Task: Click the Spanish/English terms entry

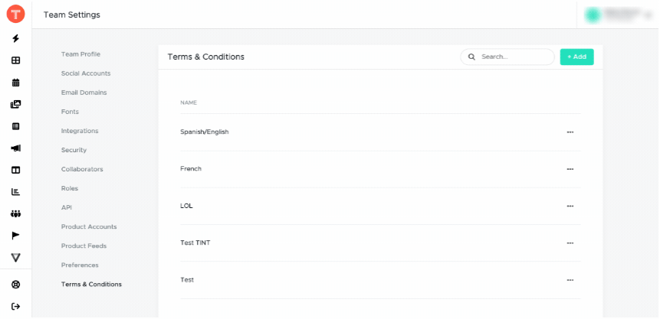Action: [205, 132]
